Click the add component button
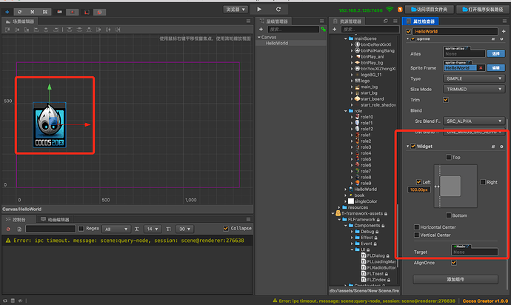This screenshot has width=511, height=305. click(455, 279)
